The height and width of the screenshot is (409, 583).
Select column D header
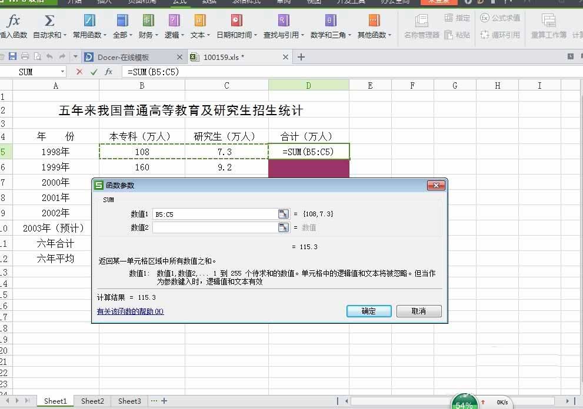pyautogui.click(x=309, y=85)
